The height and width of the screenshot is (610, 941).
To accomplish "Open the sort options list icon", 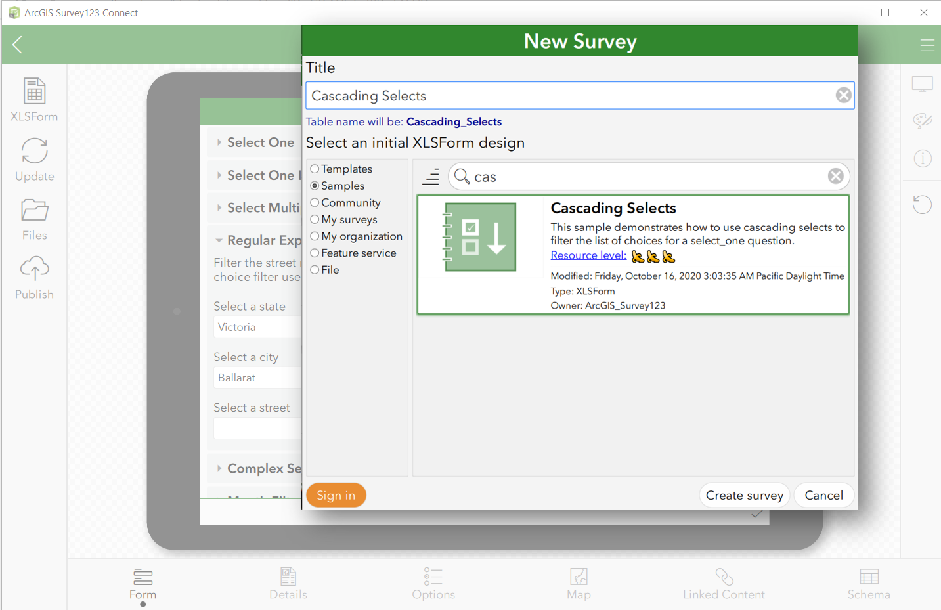I will (431, 177).
